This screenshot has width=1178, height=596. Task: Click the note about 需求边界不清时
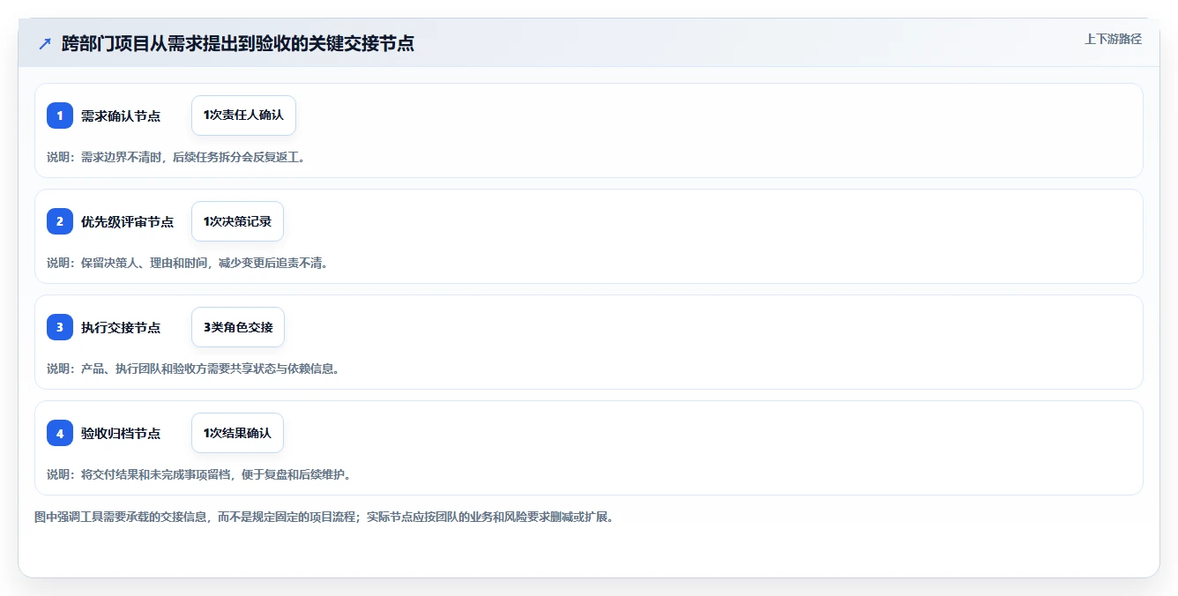coord(176,157)
